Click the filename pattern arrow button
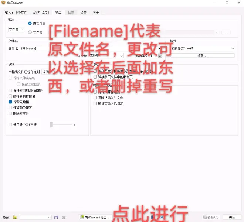Viewport: 244px width, 222px height. pos(159,48)
